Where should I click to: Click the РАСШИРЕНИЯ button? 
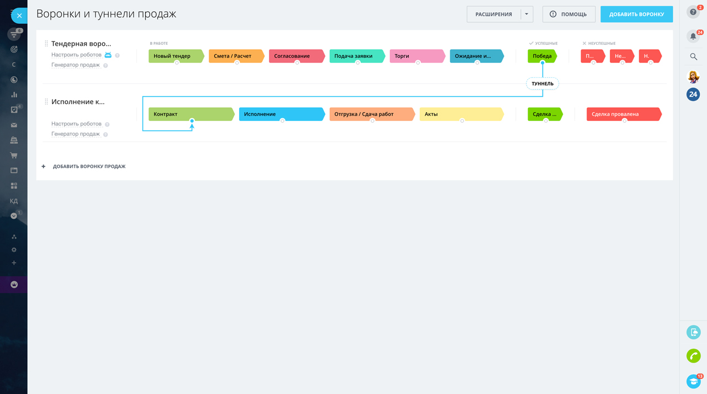pyautogui.click(x=494, y=14)
